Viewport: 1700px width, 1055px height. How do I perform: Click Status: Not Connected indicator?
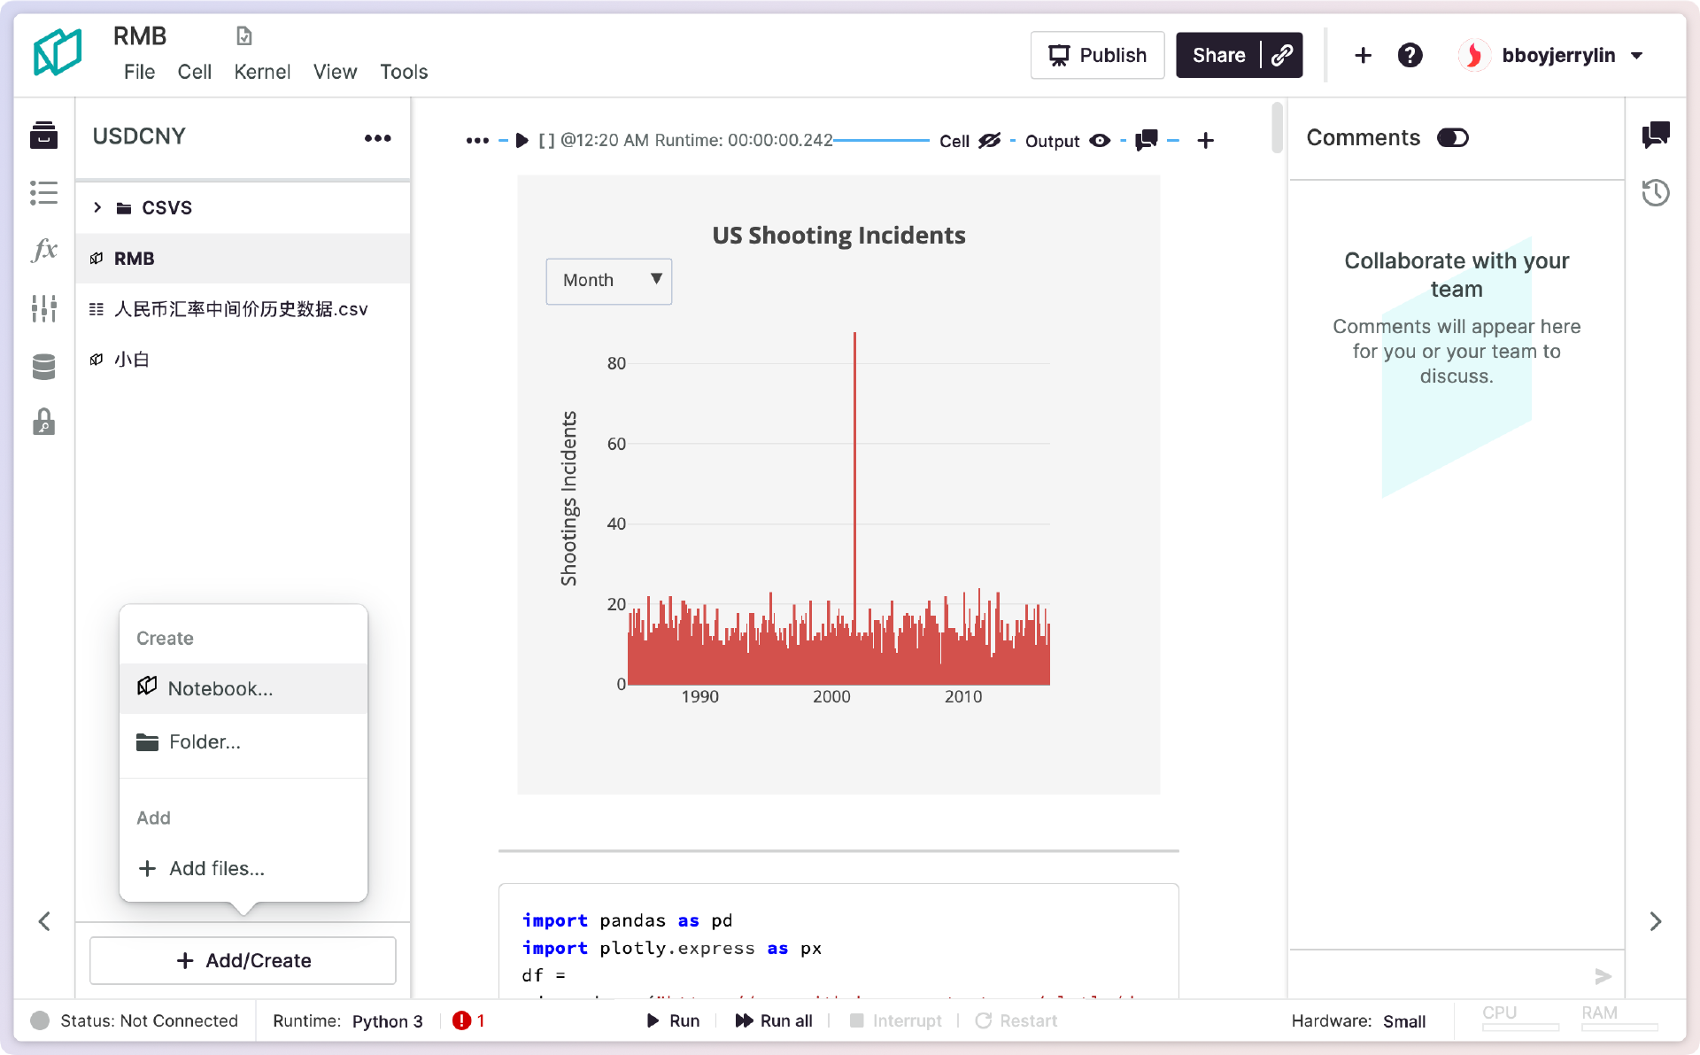pyautogui.click(x=135, y=1020)
